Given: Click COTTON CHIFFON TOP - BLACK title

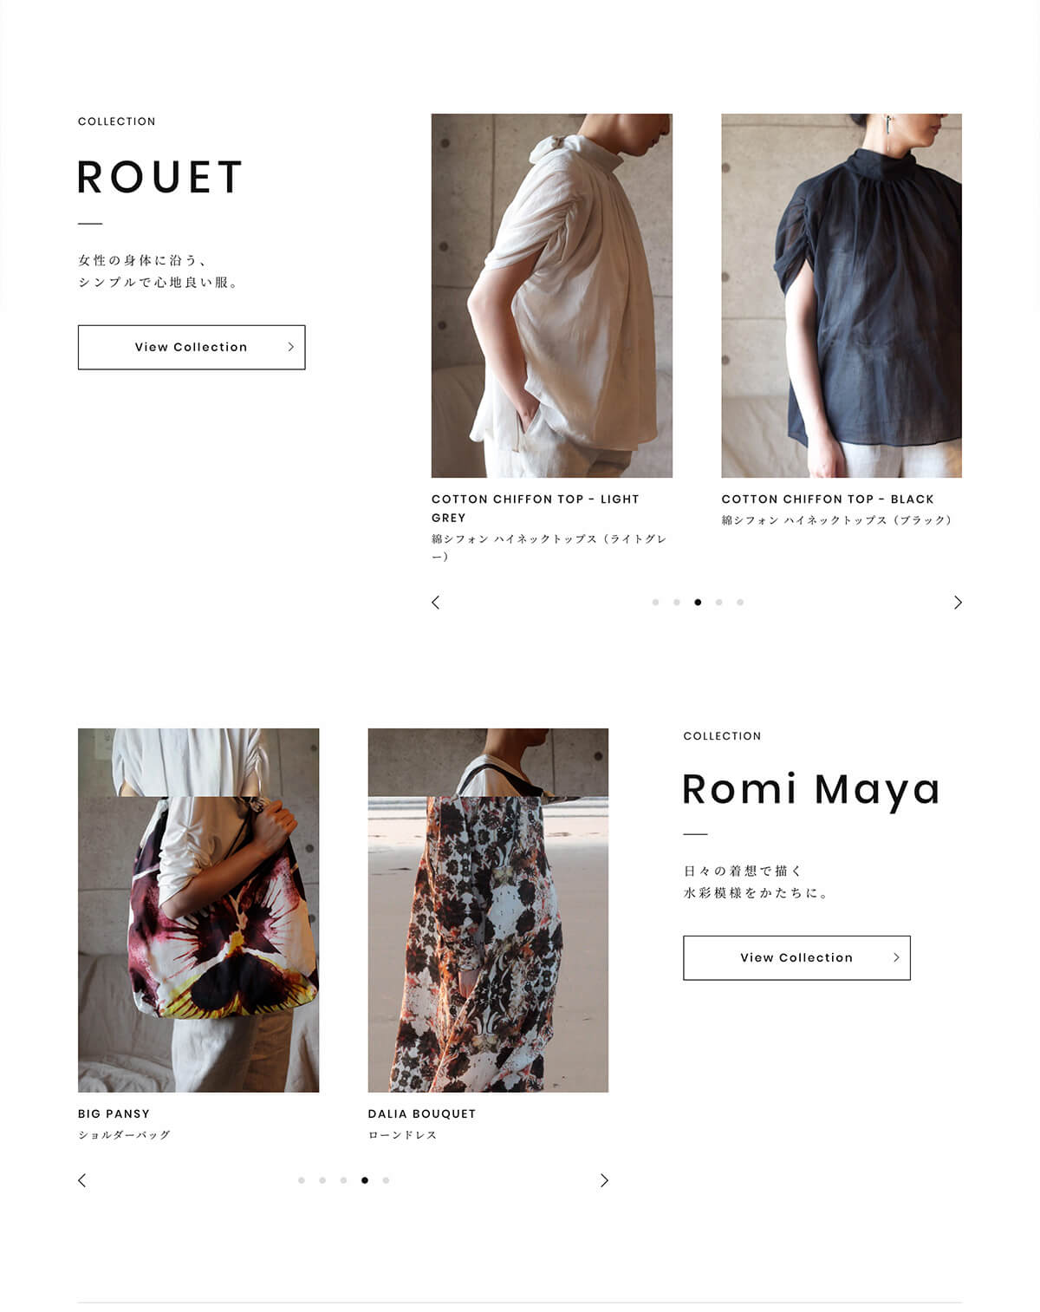Looking at the screenshot, I should pyautogui.click(x=828, y=499).
